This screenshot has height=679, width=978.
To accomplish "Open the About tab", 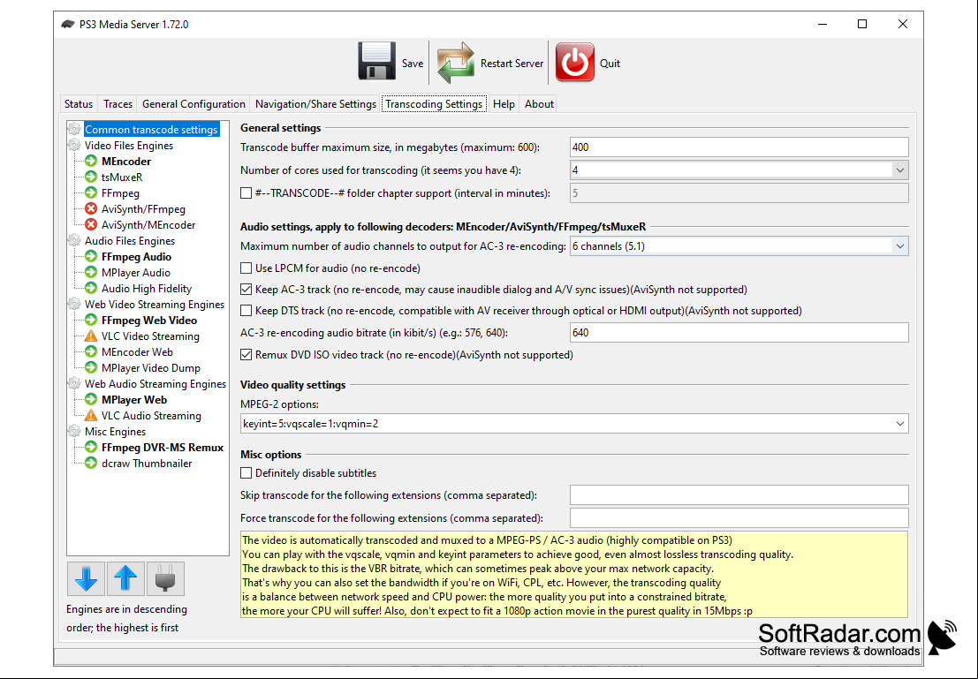I will tap(539, 104).
